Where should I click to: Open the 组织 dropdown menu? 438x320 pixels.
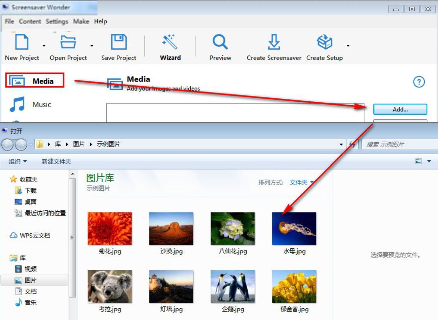click(x=18, y=161)
